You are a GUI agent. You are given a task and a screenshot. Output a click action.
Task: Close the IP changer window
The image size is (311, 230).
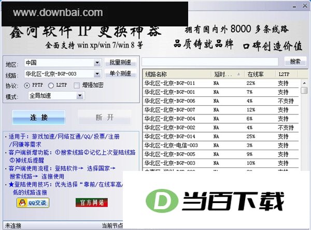(x=305, y=6)
